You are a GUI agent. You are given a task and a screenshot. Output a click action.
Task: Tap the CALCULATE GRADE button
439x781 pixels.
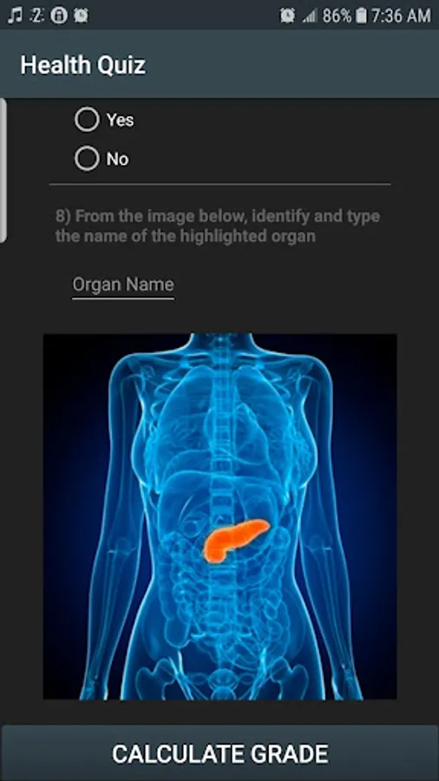219,753
